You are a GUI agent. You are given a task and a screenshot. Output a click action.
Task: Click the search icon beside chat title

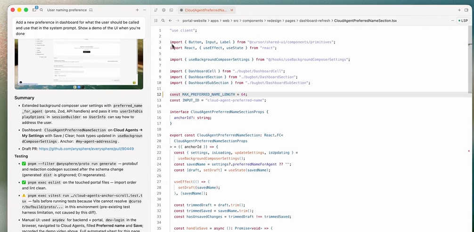coord(42,9)
